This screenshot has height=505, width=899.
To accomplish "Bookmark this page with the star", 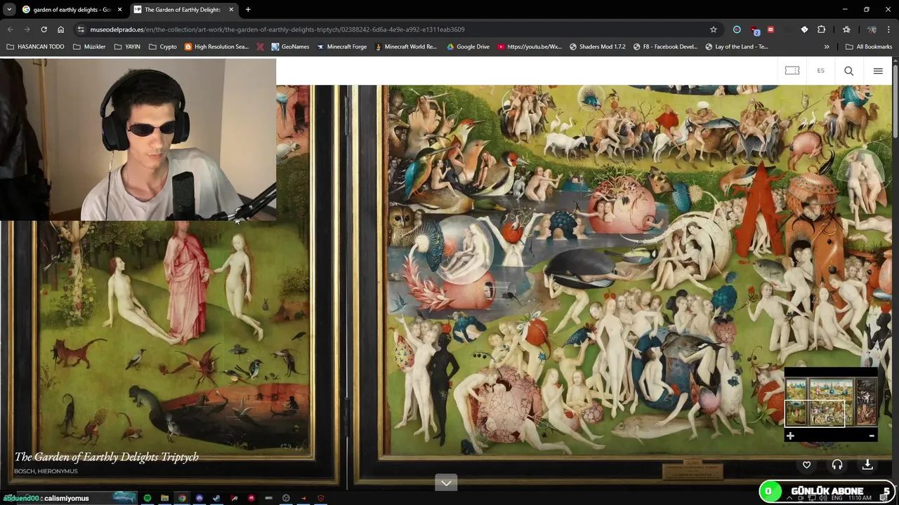I will (x=714, y=29).
